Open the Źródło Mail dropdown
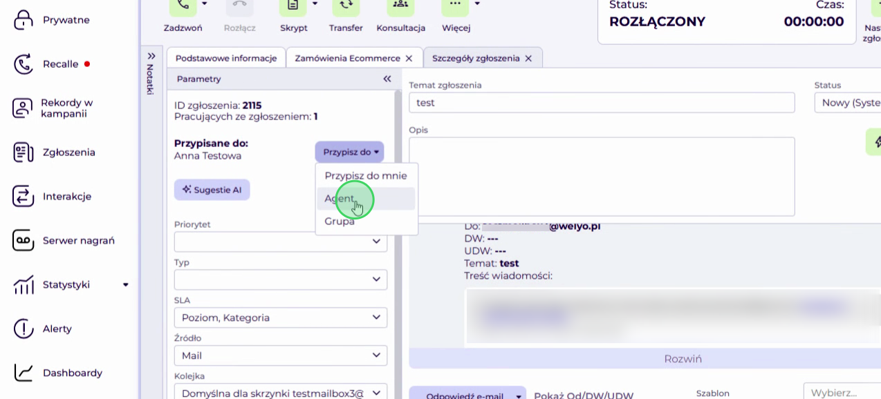 281,356
